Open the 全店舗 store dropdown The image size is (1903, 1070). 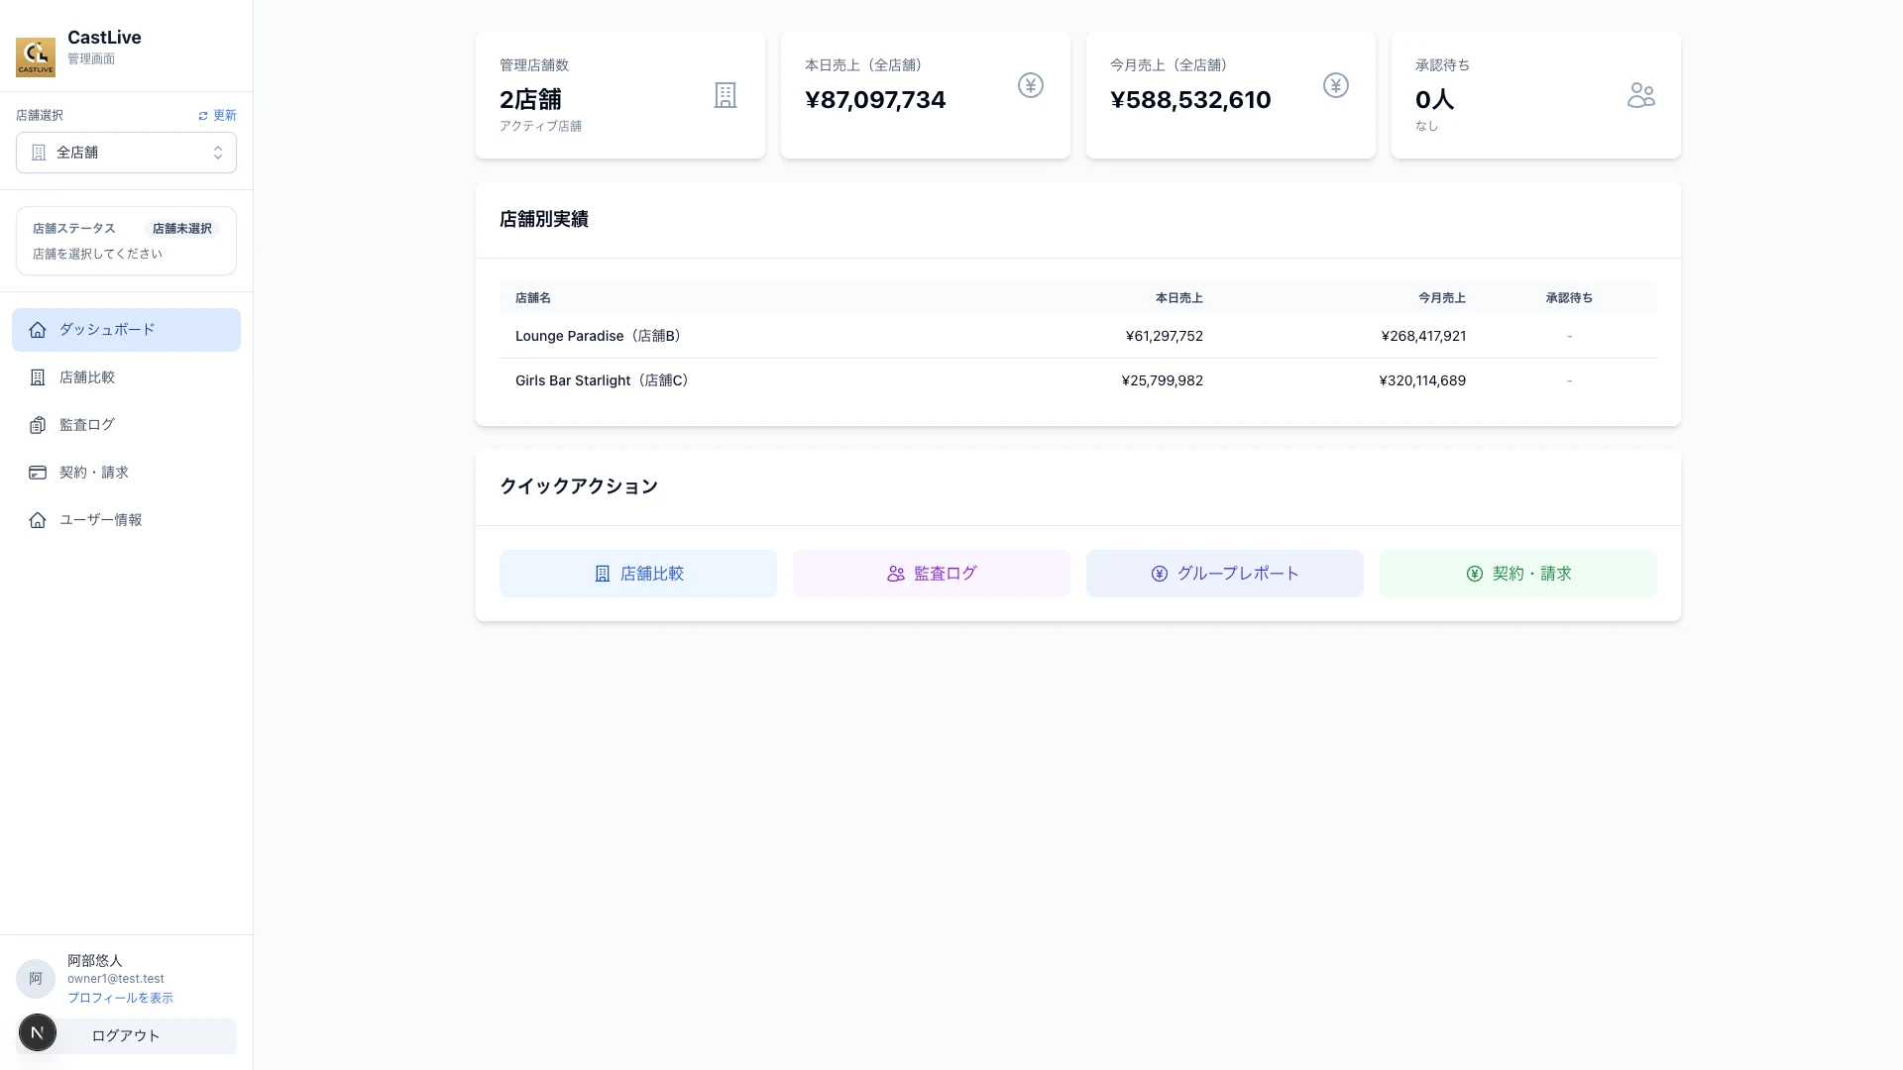point(126,153)
